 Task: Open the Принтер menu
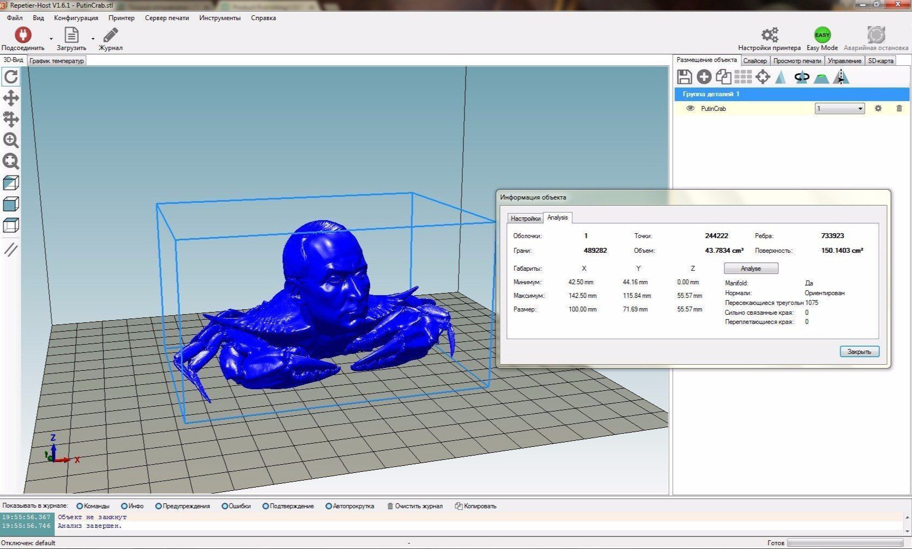(121, 18)
